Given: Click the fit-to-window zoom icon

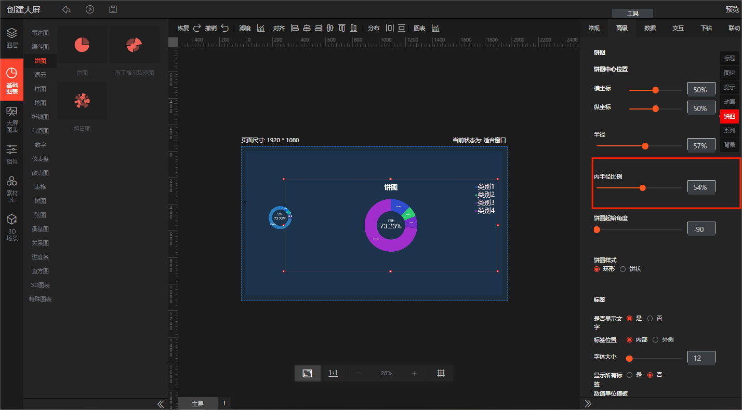Looking at the screenshot, I should coord(308,373).
